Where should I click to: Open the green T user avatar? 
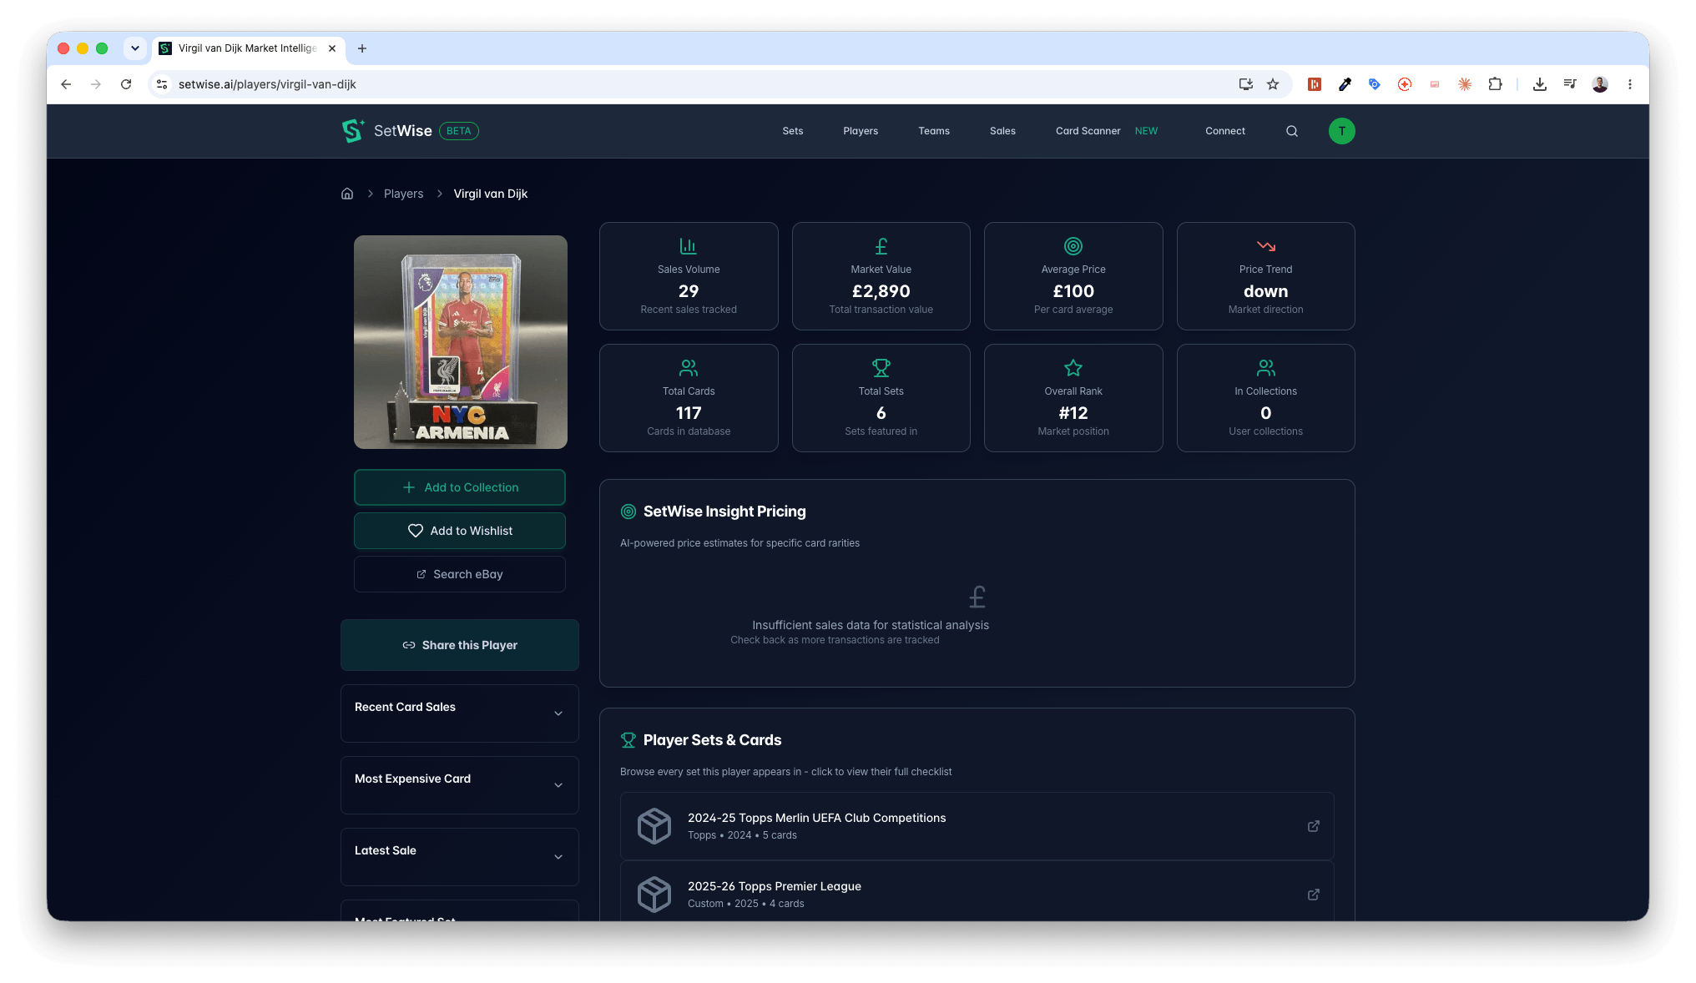(x=1341, y=131)
